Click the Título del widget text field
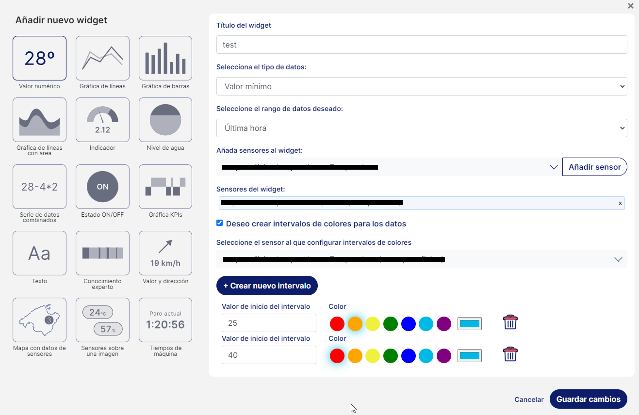Image resolution: width=639 pixels, height=415 pixels. [x=421, y=45]
